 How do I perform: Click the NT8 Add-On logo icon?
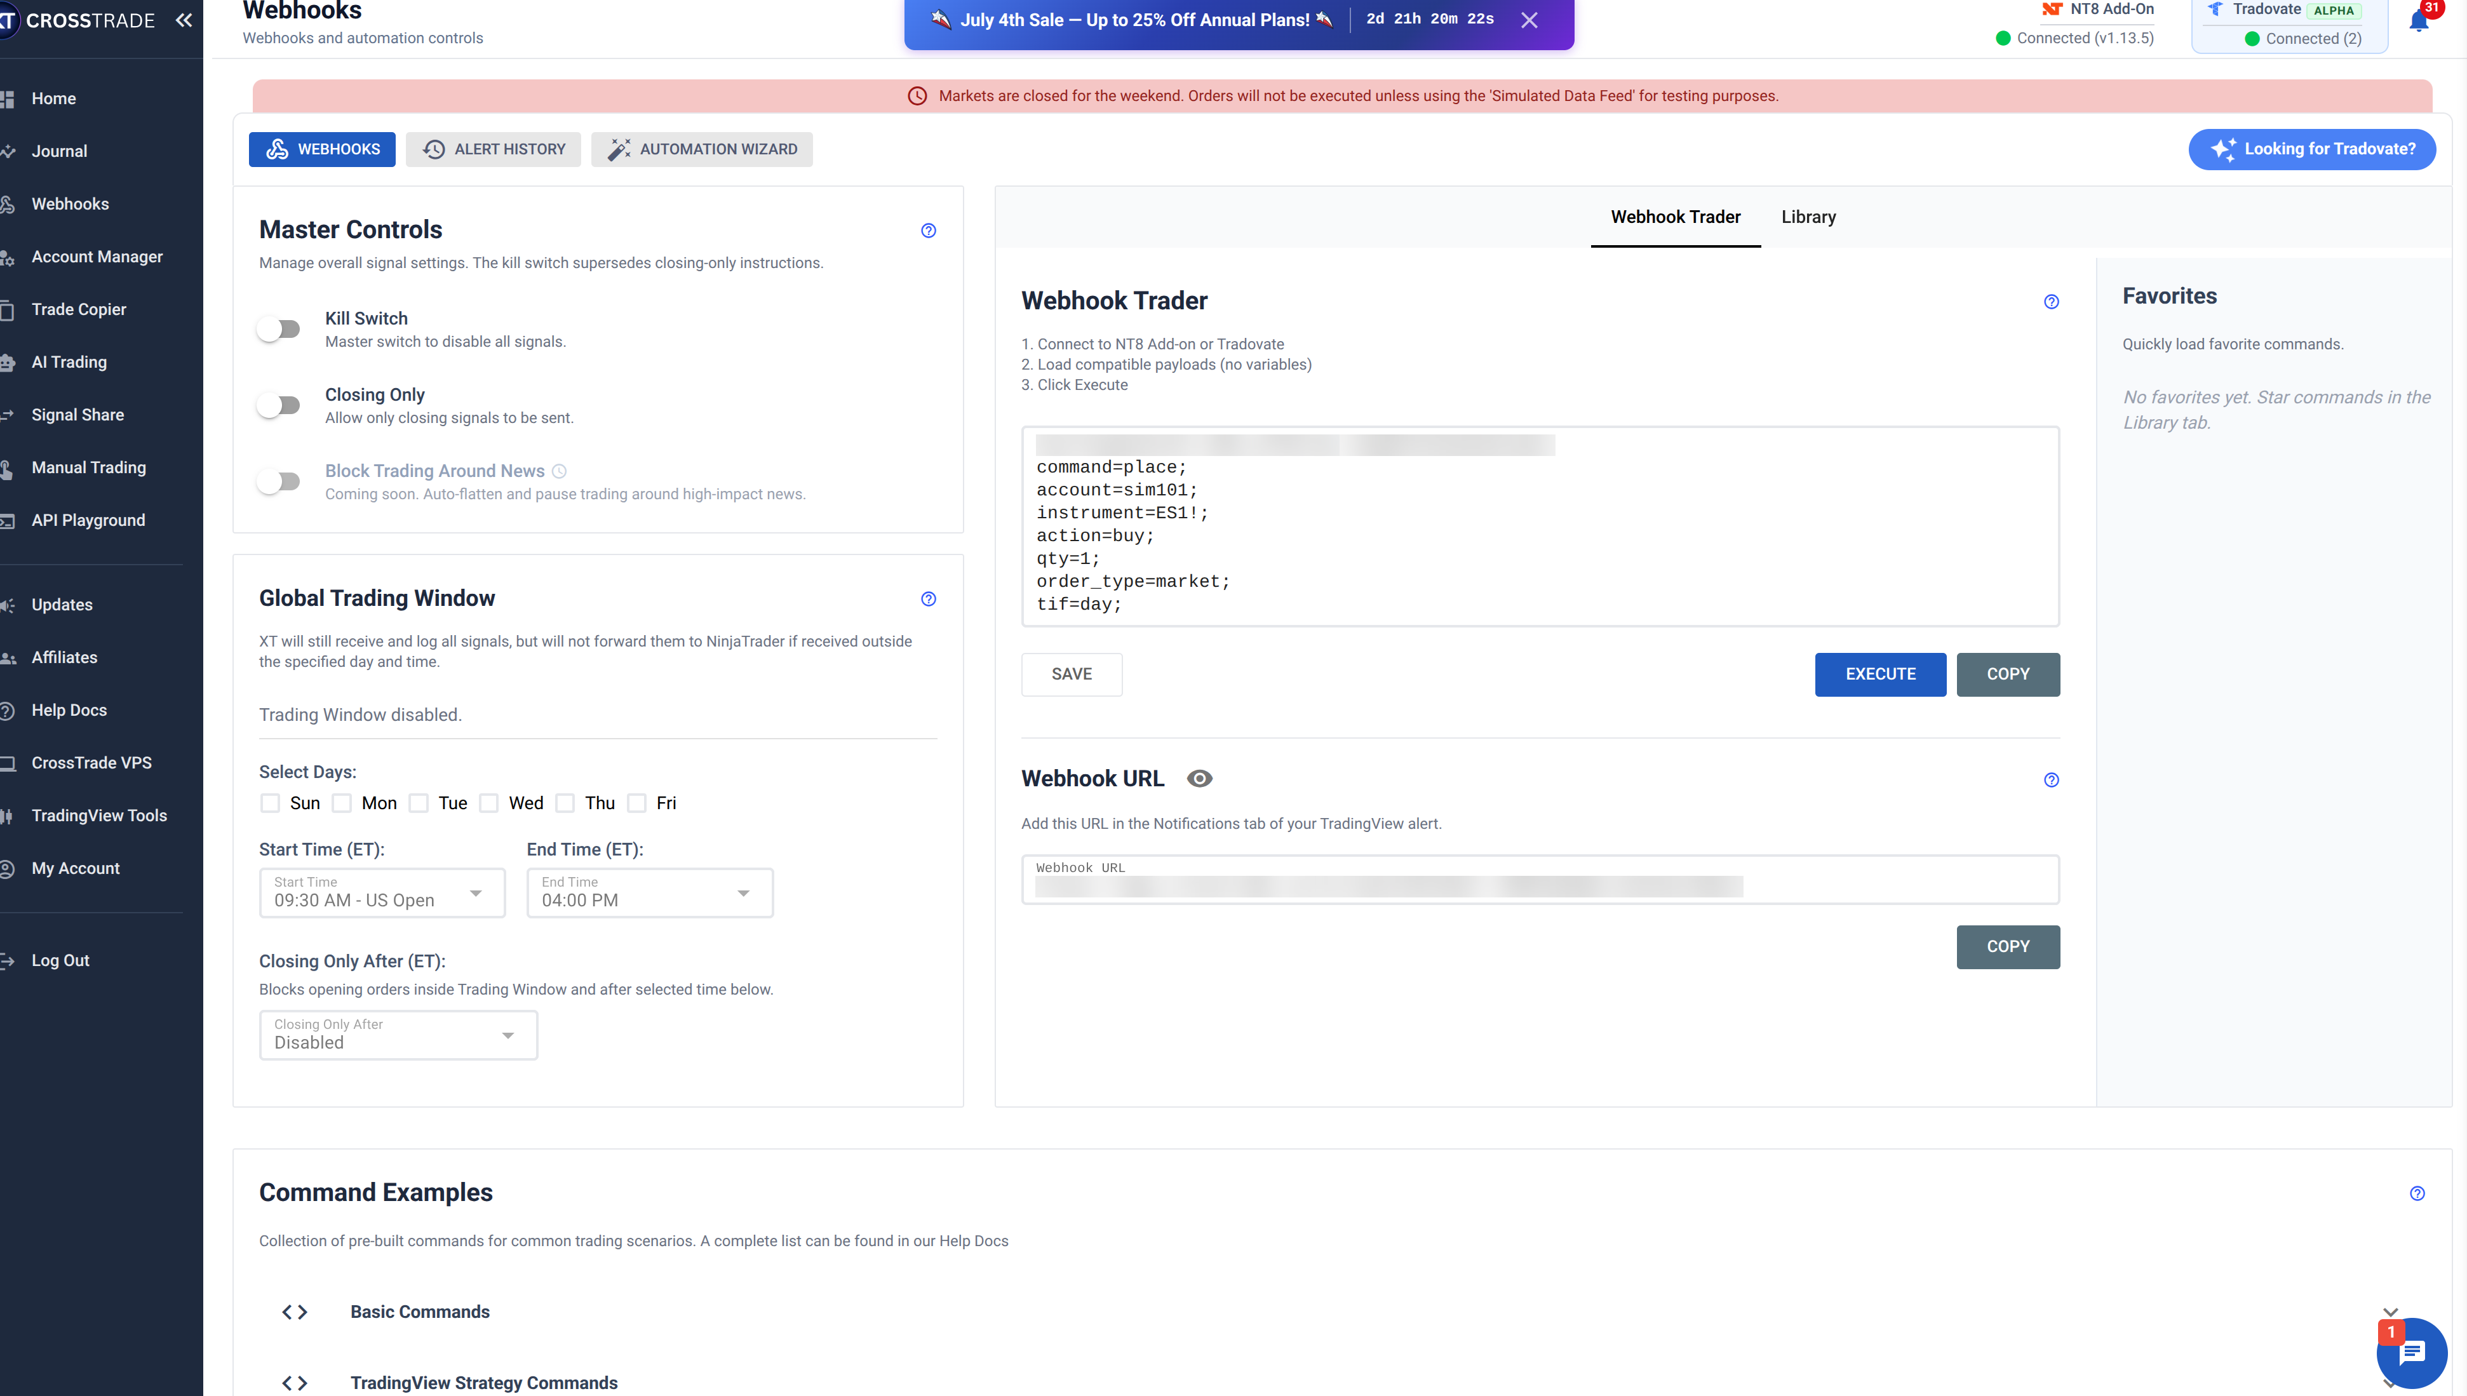pyautogui.click(x=2051, y=10)
